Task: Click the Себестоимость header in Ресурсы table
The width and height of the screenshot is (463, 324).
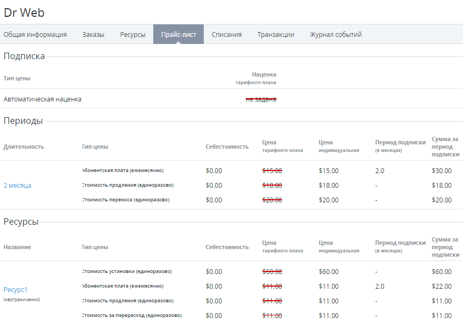Action: [227, 247]
